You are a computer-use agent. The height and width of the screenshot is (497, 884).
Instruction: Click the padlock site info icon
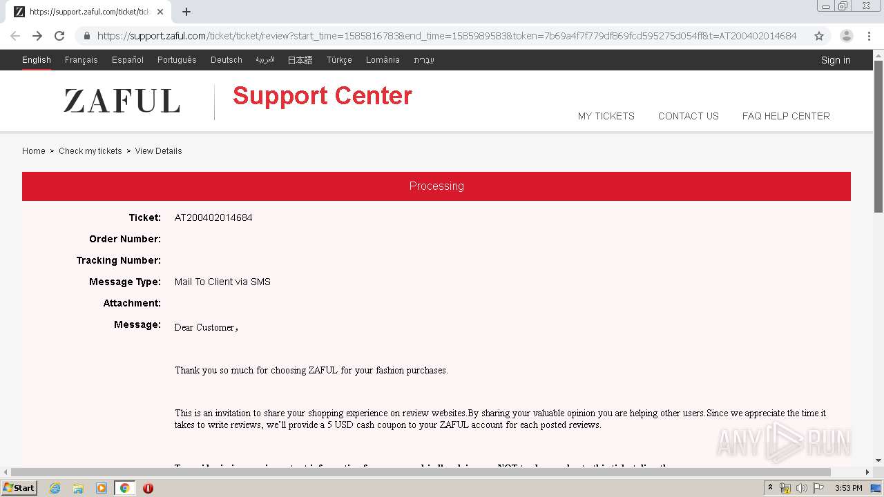86,36
